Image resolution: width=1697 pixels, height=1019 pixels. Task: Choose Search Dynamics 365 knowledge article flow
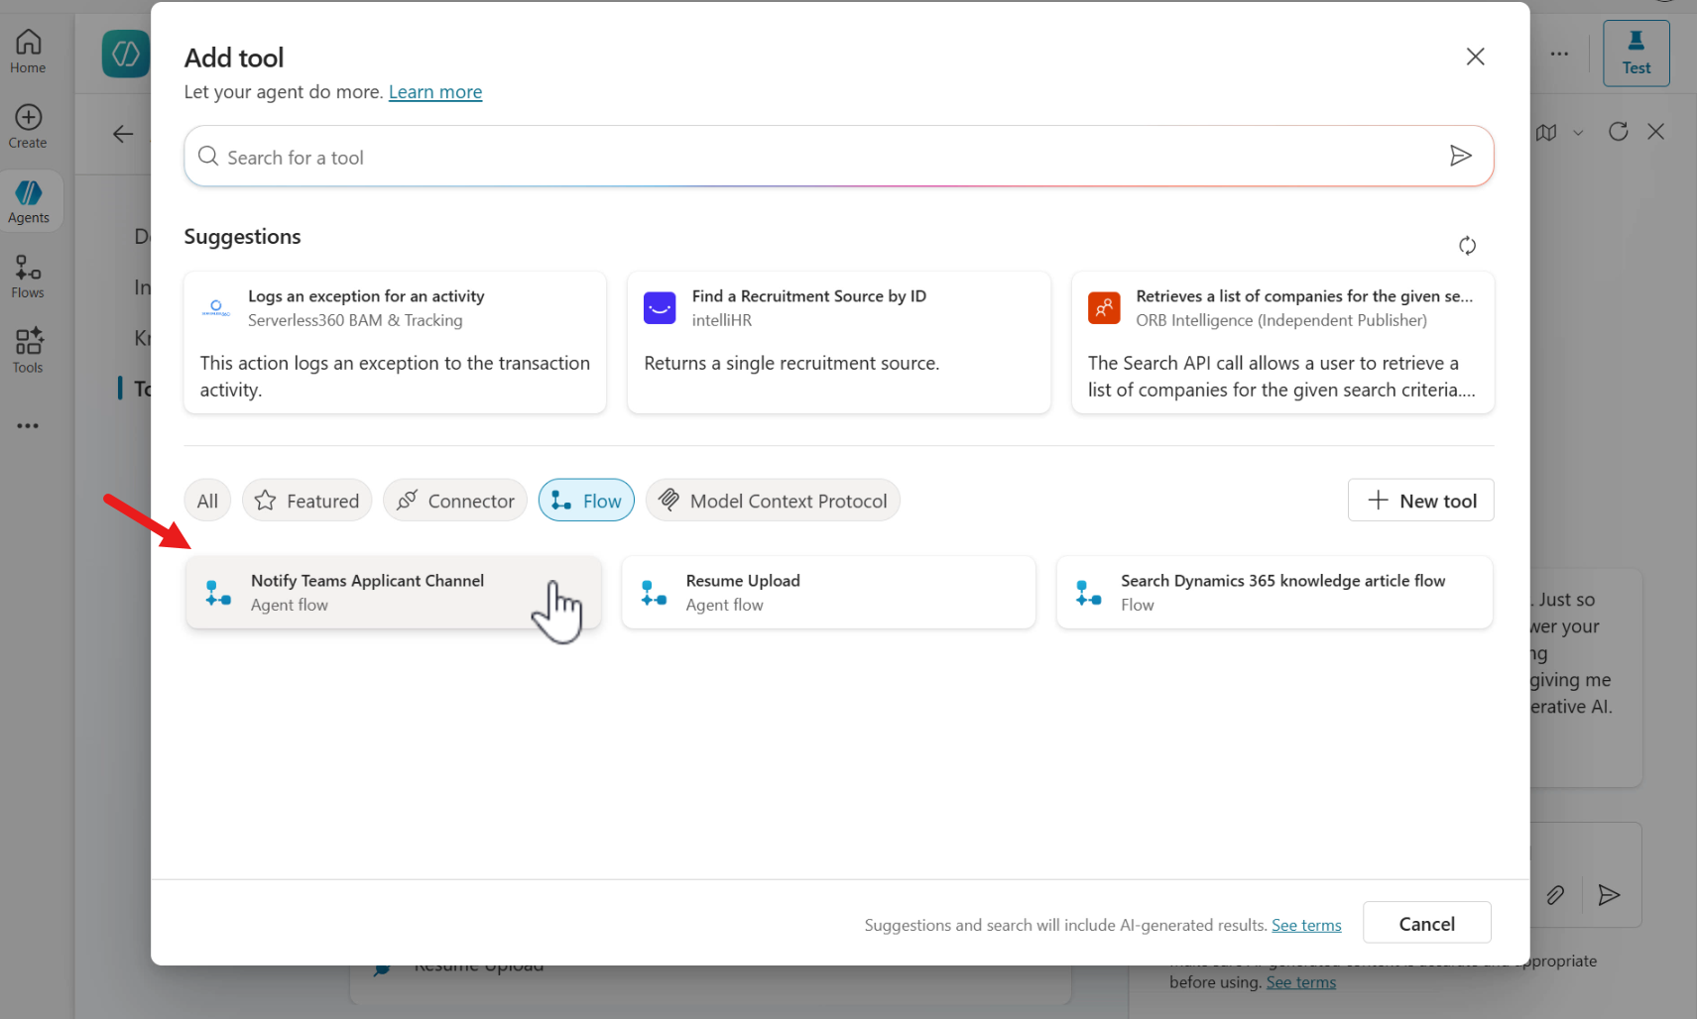tap(1274, 593)
